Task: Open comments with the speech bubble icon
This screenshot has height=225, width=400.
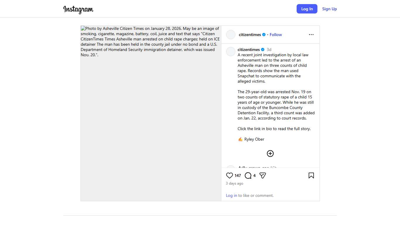Action: point(248,175)
